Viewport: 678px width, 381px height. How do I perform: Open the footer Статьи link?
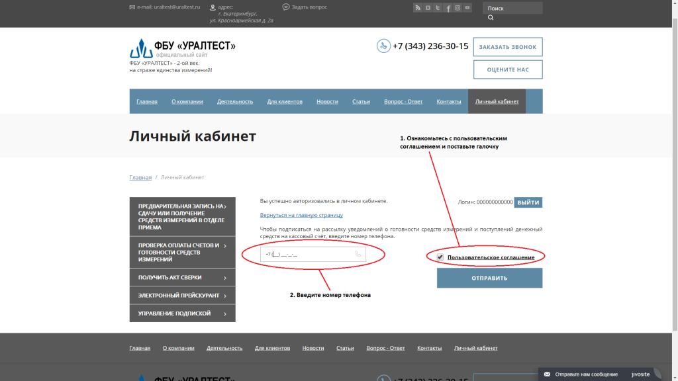345,348
